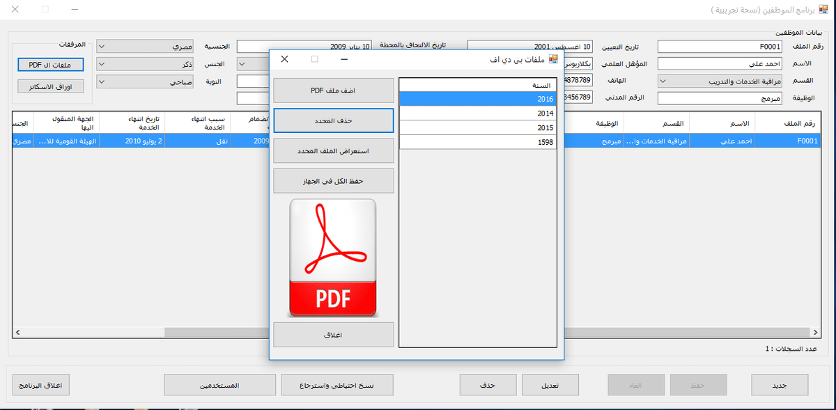Minimize the main برنامج الموظفين window
The image size is (836, 410).
pyautogui.click(x=75, y=10)
